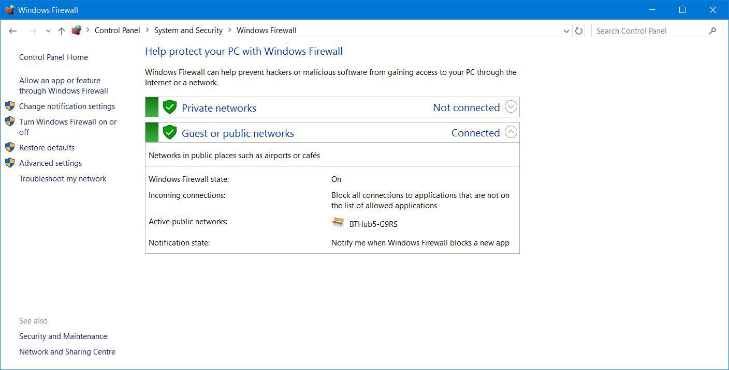The image size is (729, 370).
Task: Click shield icon beside Turn Windows Firewall
Action: (x=10, y=121)
